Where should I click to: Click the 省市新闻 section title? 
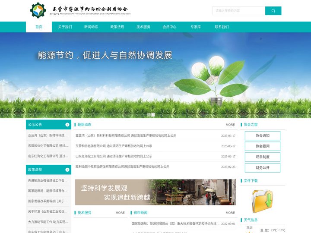click(140, 213)
